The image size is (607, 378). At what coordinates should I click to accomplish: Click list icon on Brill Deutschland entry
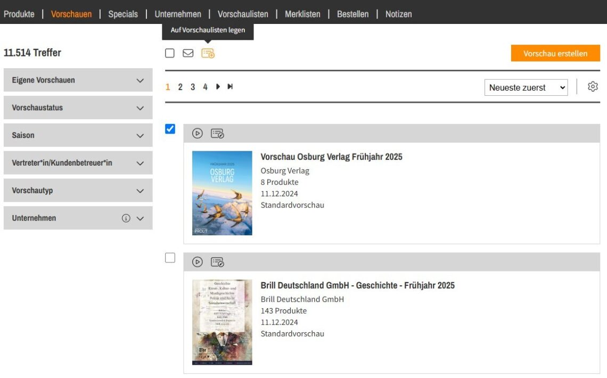tap(217, 262)
